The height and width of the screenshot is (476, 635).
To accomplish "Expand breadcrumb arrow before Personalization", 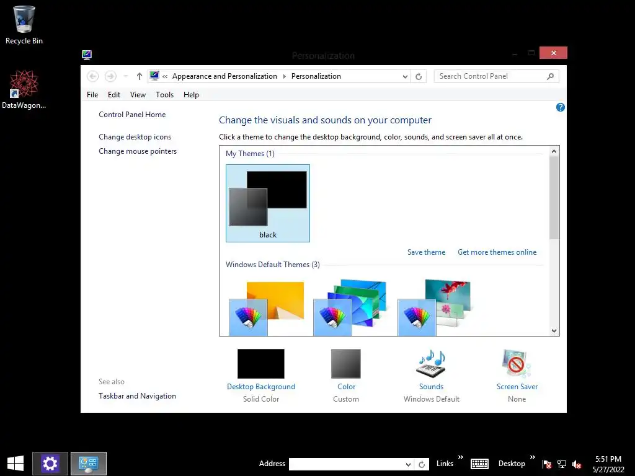I will [x=284, y=76].
